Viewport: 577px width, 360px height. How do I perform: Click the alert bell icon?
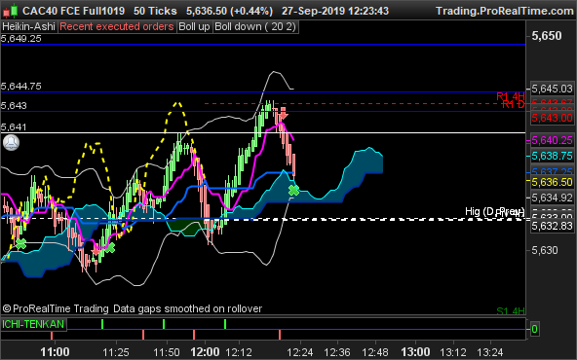point(11,142)
